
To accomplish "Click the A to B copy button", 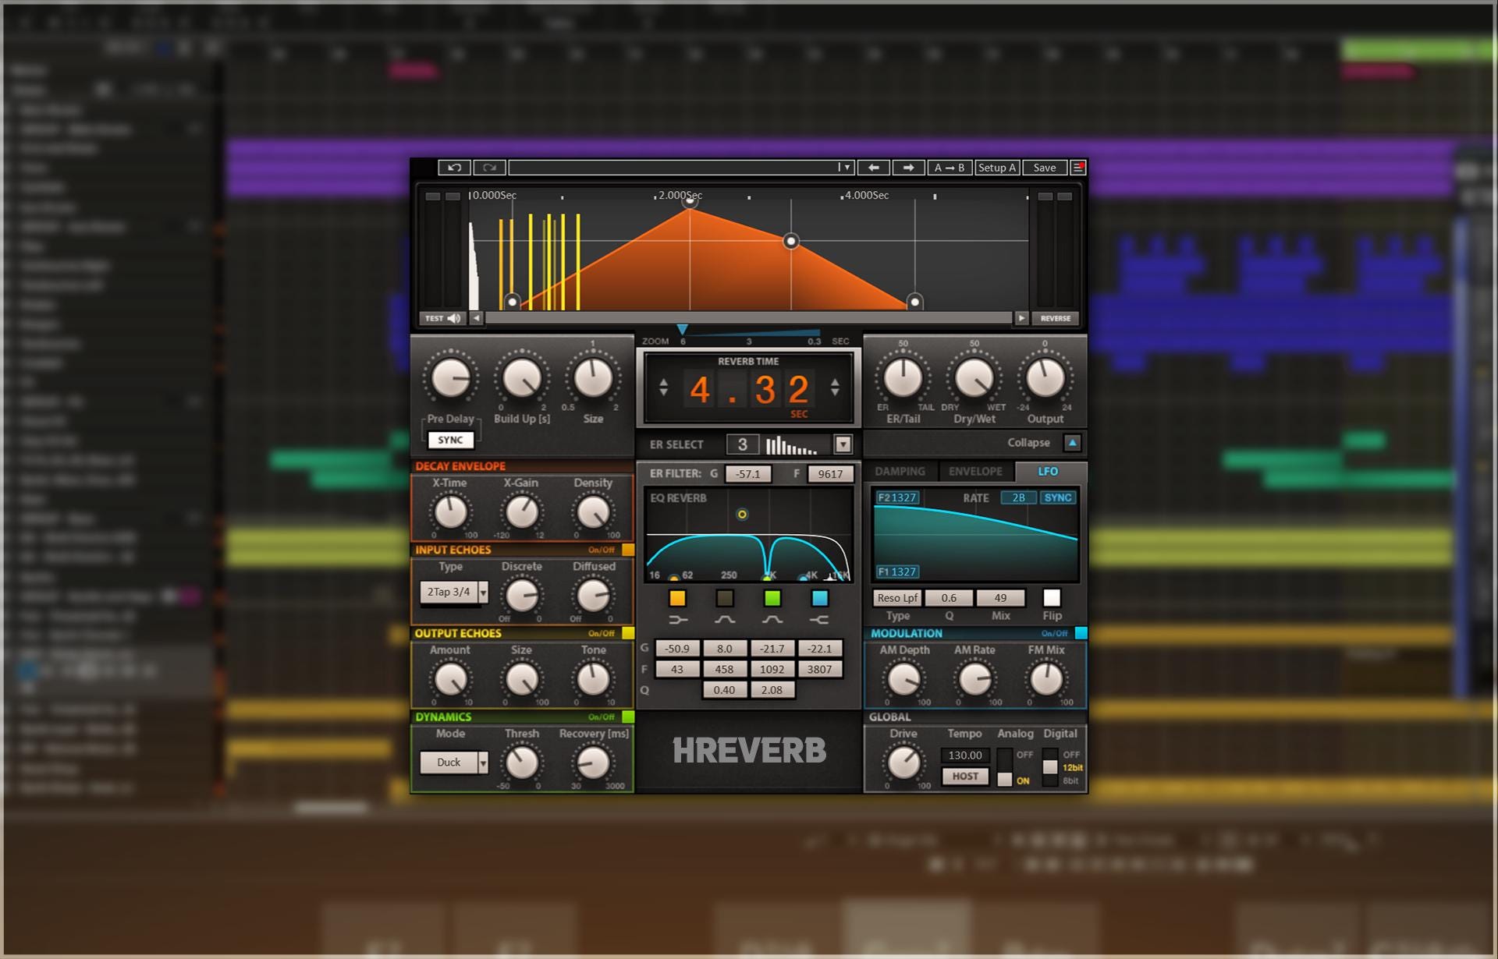I will pyautogui.click(x=950, y=168).
